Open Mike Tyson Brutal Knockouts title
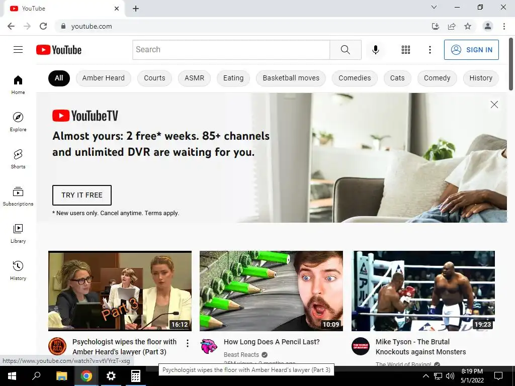 tap(421, 347)
